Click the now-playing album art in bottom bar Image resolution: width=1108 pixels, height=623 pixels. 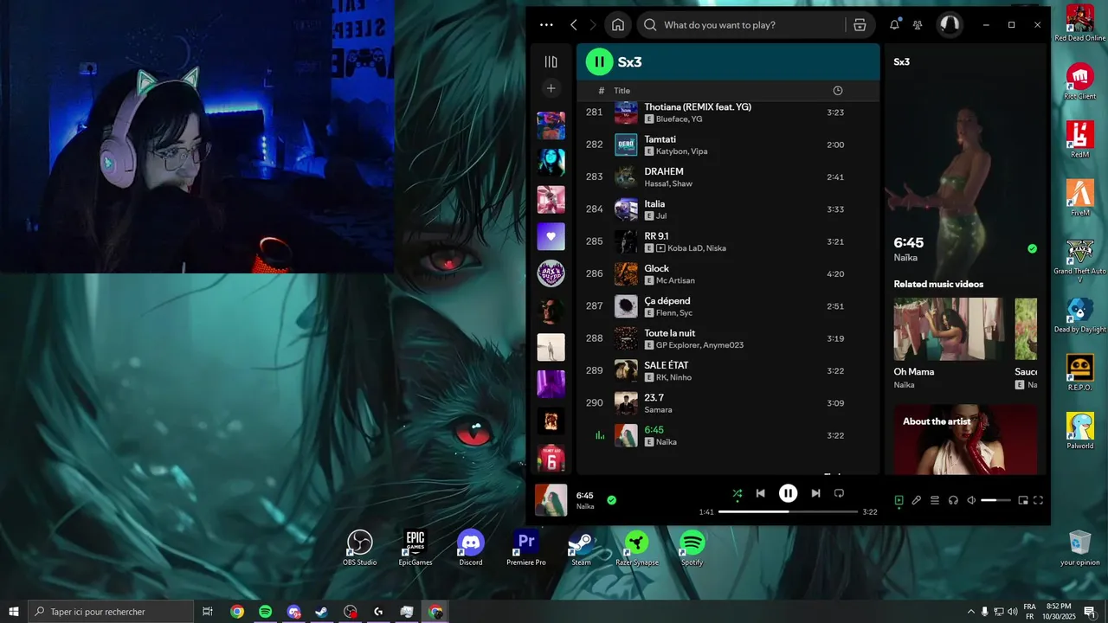(x=551, y=500)
